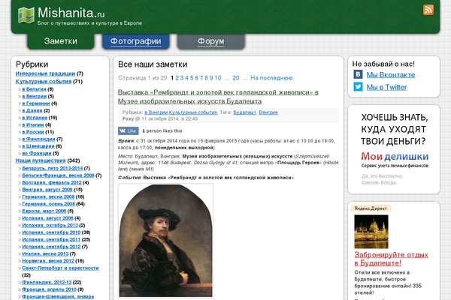
Task: Open Бельгия-Франция, весна 2009 trip
Action: coord(58,175)
